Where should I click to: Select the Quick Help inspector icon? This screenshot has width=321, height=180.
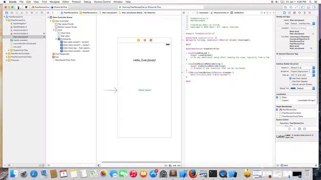(x=289, y=12)
